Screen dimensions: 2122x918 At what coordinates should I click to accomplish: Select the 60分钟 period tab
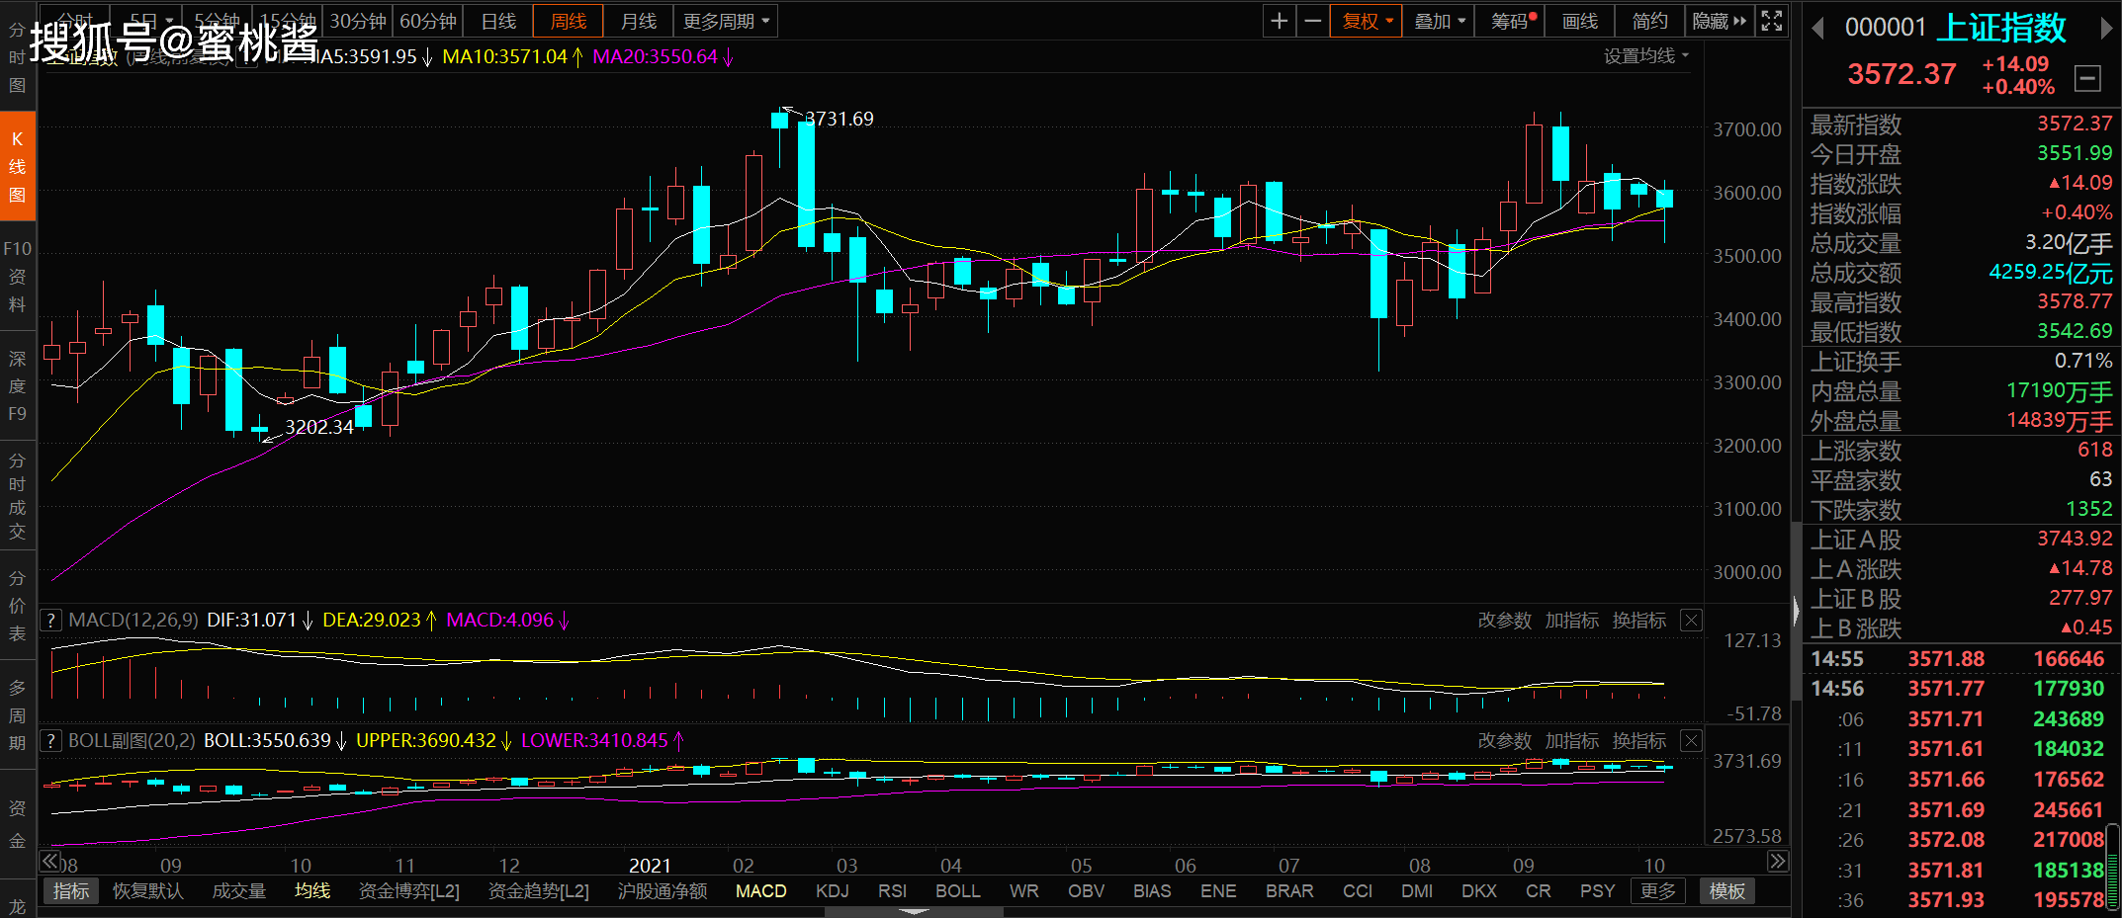[428, 21]
